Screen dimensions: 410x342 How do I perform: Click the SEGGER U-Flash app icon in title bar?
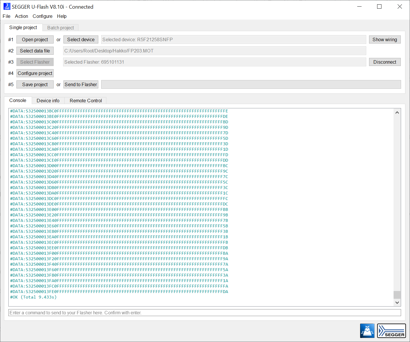[x=7, y=7]
